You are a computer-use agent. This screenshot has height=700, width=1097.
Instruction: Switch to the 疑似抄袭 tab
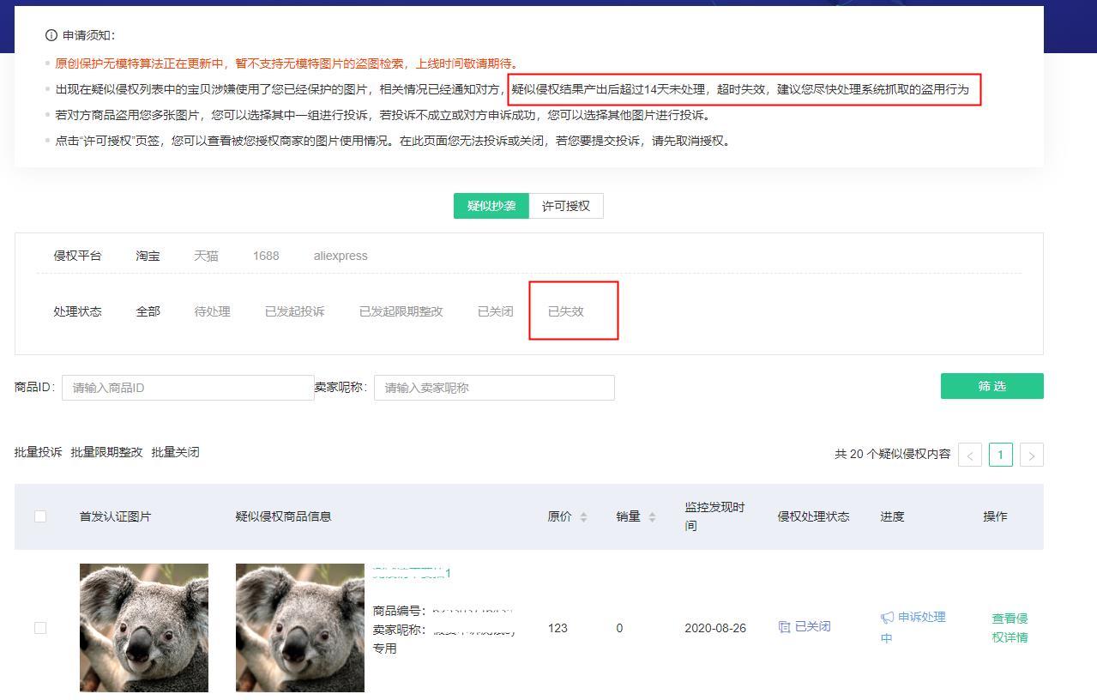pyautogui.click(x=491, y=206)
